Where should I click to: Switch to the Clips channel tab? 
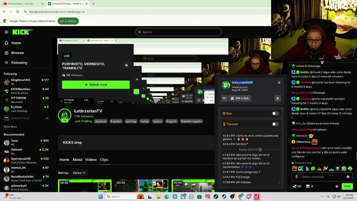[x=104, y=160]
